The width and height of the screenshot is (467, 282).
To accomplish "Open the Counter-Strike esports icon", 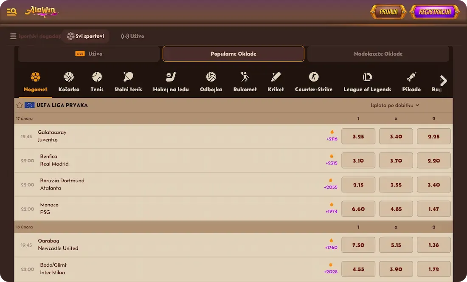I will pos(314,76).
